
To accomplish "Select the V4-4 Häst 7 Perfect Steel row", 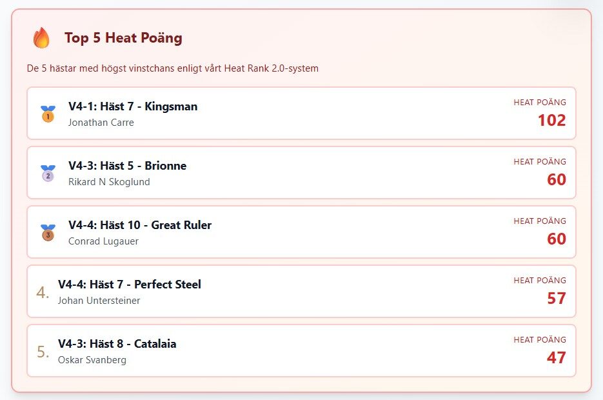I will (x=130, y=285).
